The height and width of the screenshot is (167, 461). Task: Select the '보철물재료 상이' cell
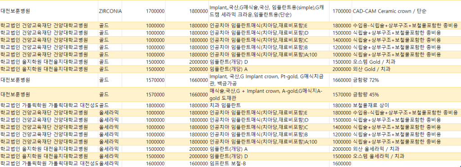[x=406, y=105]
